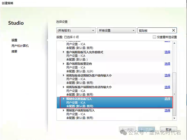Expand 将剪贴板客户端限制为会话传输大小 setting
Image resolution: width=187 pixels, height=140 pixels.
pos(64,87)
